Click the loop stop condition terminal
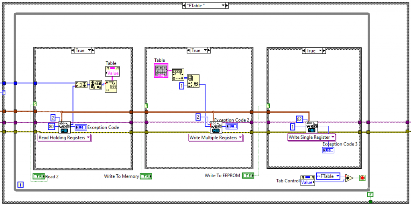 (x=362, y=178)
